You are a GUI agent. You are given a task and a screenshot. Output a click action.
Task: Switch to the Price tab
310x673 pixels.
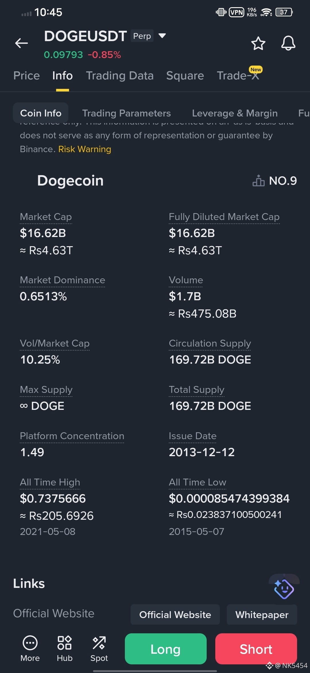point(26,76)
